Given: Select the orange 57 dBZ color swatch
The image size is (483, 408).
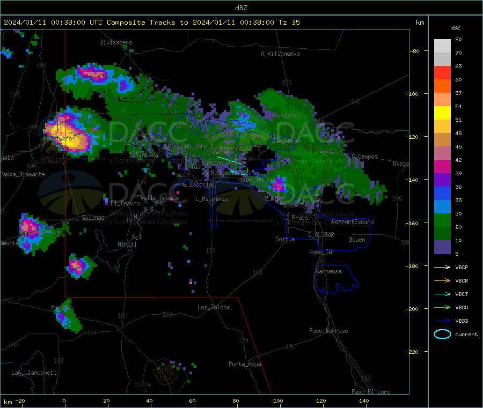Looking at the screenshot, I should 442,86.
